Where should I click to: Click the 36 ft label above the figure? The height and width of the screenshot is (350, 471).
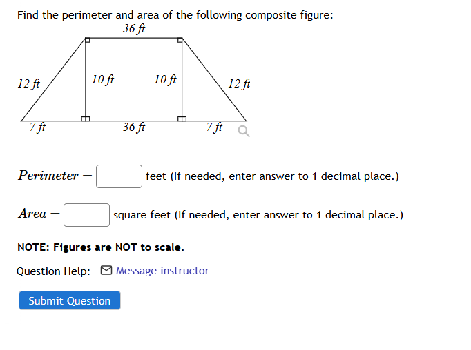(x=134, y=29)
